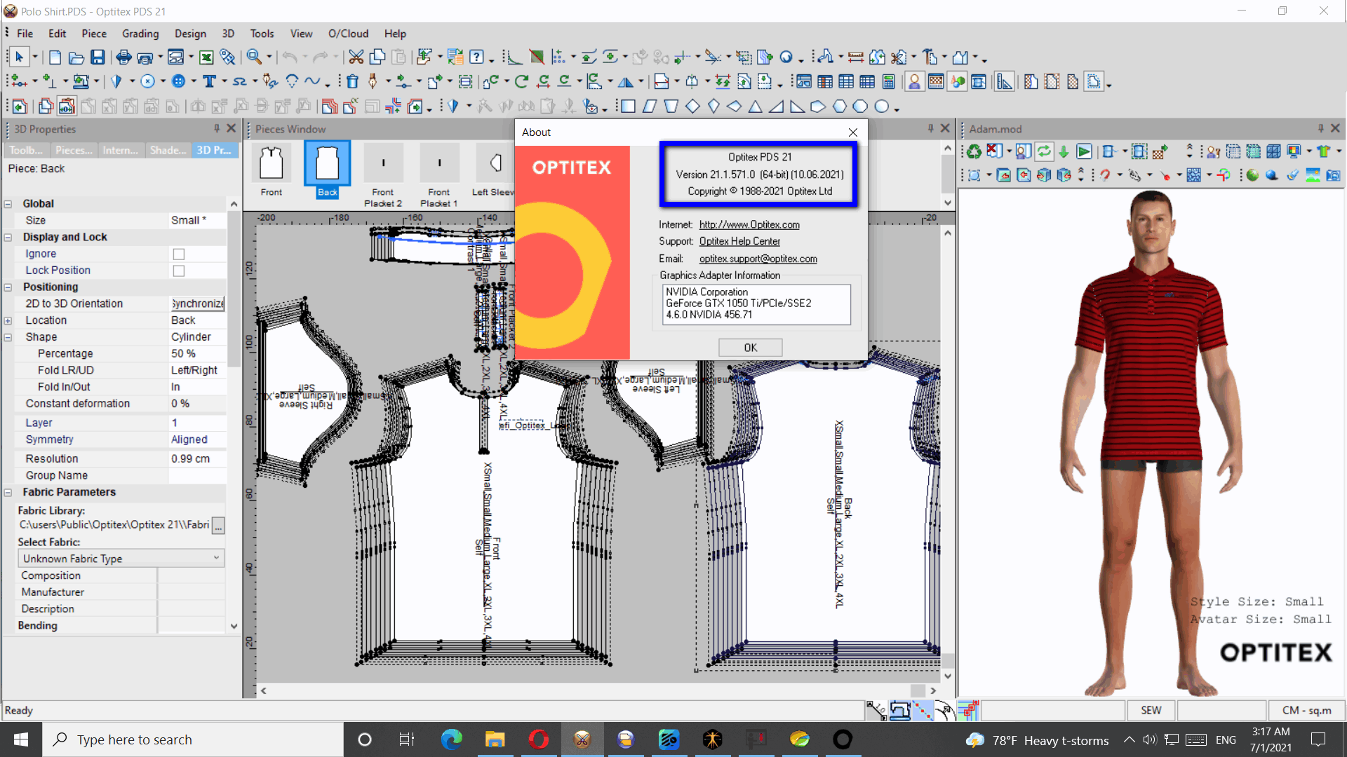
Task: Expand the Location property row
Action: pyautogui.click(x=8, y=320)
